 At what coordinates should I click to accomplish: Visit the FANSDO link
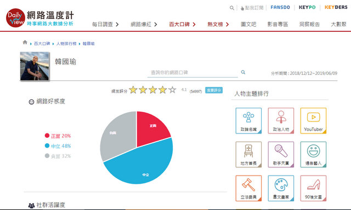pos(280,7)
